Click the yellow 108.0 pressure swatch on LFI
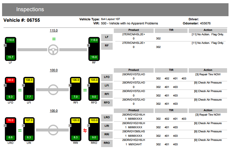Image resolution: width=230 pixels, height=155 pixels. pyautogui.click(x=29, y=80)
